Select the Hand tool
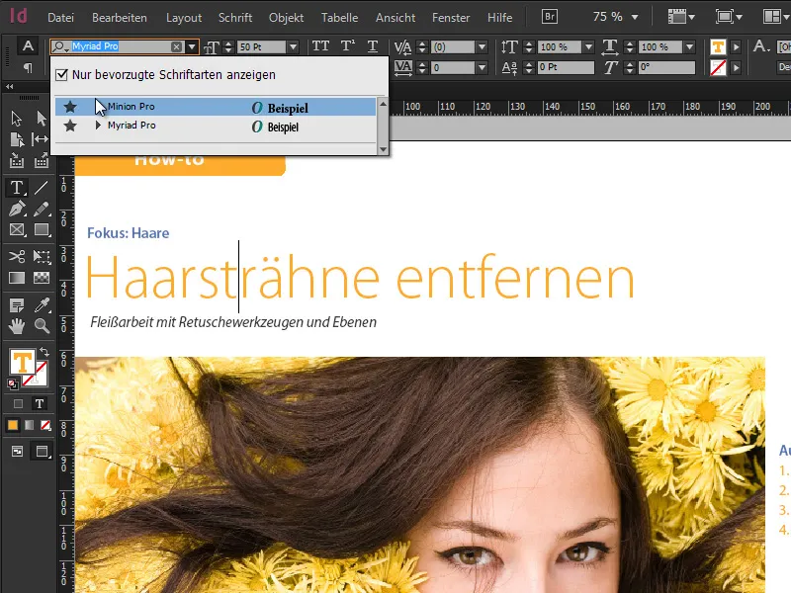This screenshot has height=593, width=791. click(16, 326)
